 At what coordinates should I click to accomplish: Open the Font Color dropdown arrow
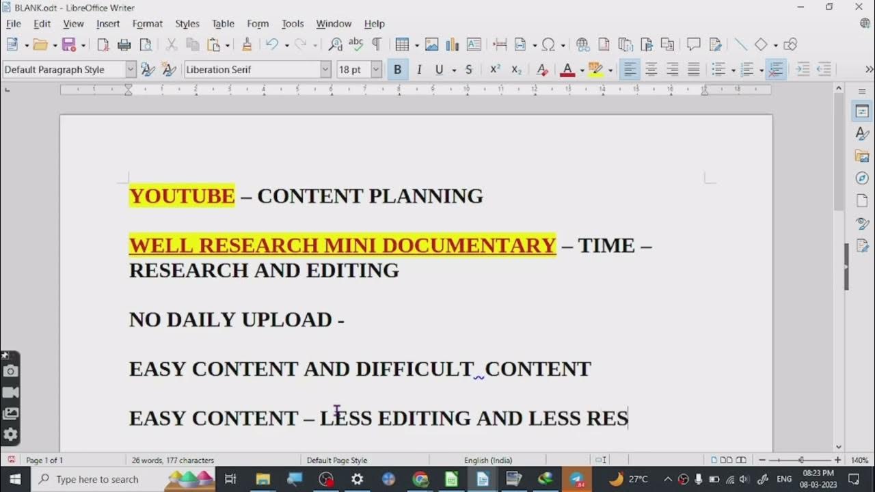pyautogui.click(x=581, y=70)
